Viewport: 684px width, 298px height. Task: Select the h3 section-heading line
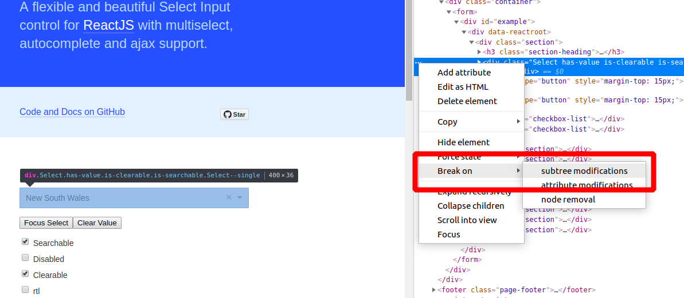pos(553,52)
